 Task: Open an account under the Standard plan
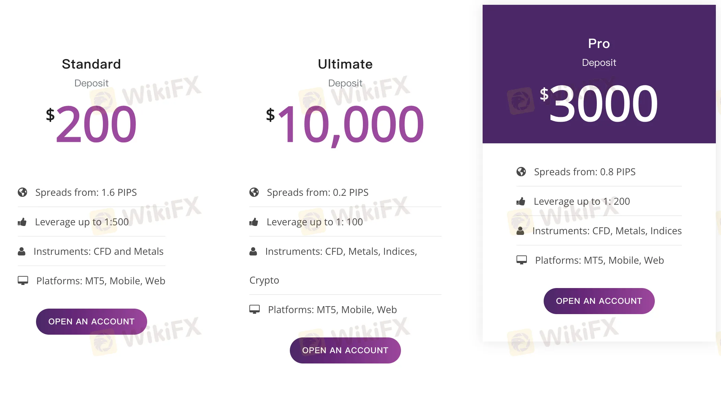coord(92,322)
